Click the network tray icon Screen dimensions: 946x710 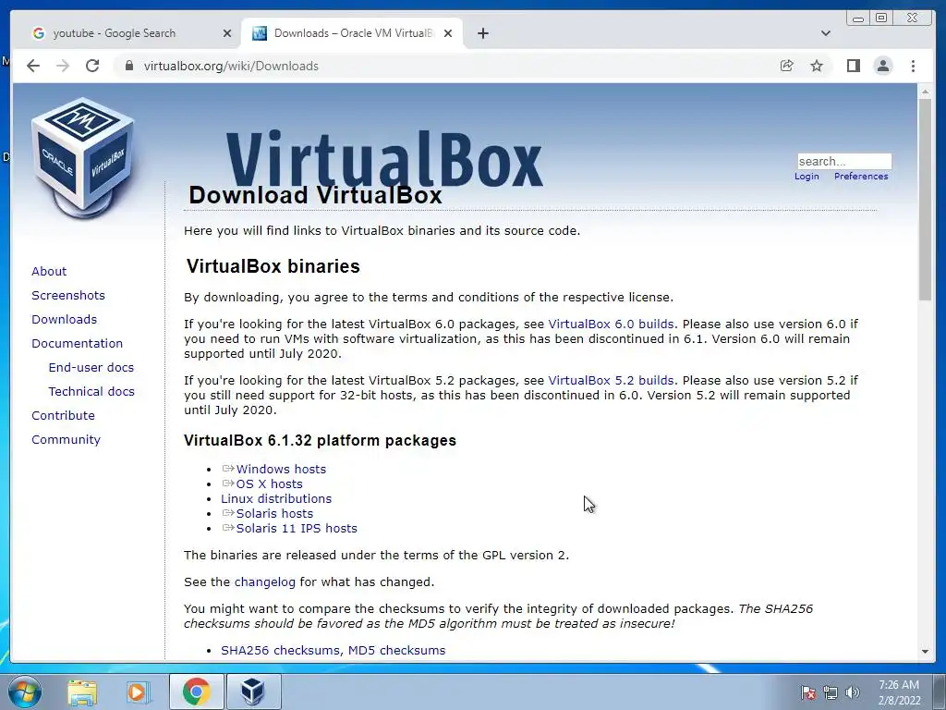[x=831, y=692]
